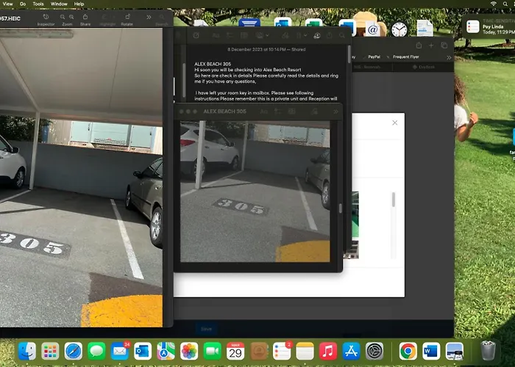Open Photos app in the dock
Image resolution: width=515 pixels, height=367 pixels.
[x=189, y=351]
